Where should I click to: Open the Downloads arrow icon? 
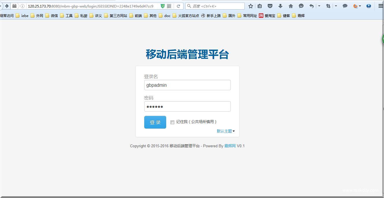280,6
